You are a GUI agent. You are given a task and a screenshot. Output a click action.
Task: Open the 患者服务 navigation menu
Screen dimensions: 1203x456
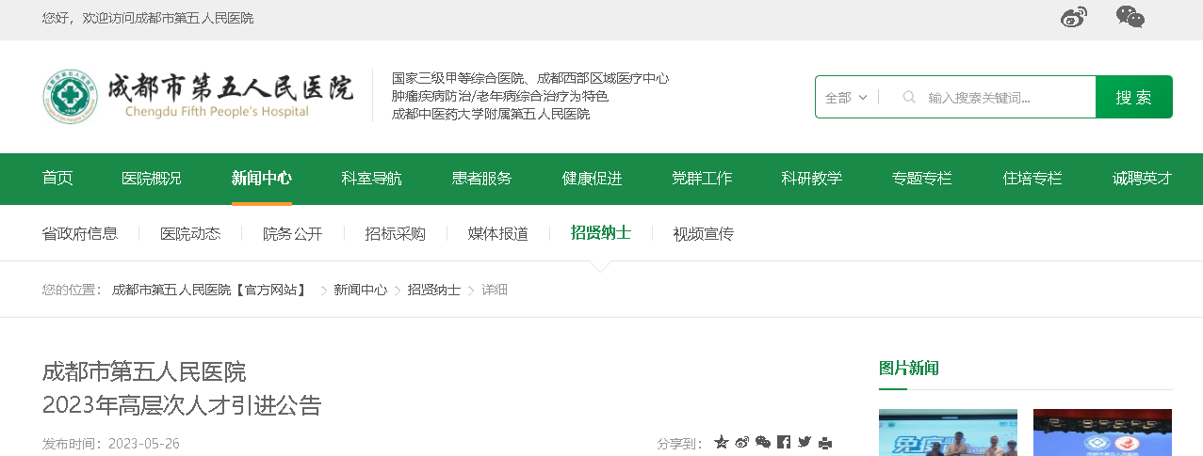(x=481, y=179)
